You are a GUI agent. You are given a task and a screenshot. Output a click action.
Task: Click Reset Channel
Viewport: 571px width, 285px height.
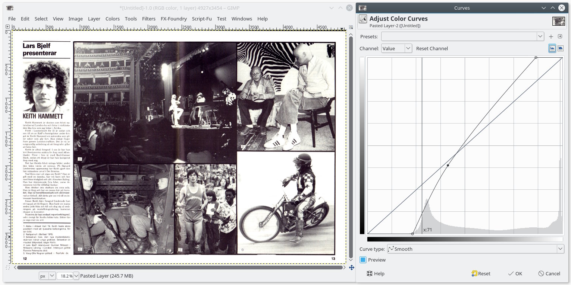pyautogui.click(x=432, y=48)
